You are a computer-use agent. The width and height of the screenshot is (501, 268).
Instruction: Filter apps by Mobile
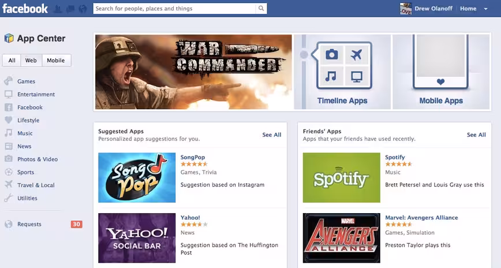[x=56, y=61]
